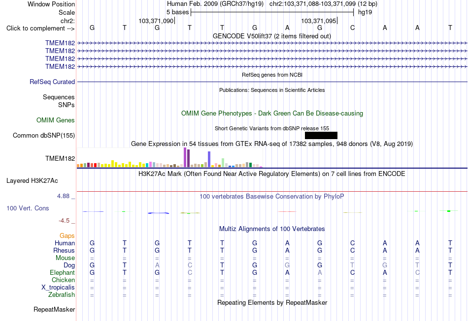Screen dimensions: 468x321
Task: Click the '5 bases' scale bar label
Action: [x=177, y=12]
